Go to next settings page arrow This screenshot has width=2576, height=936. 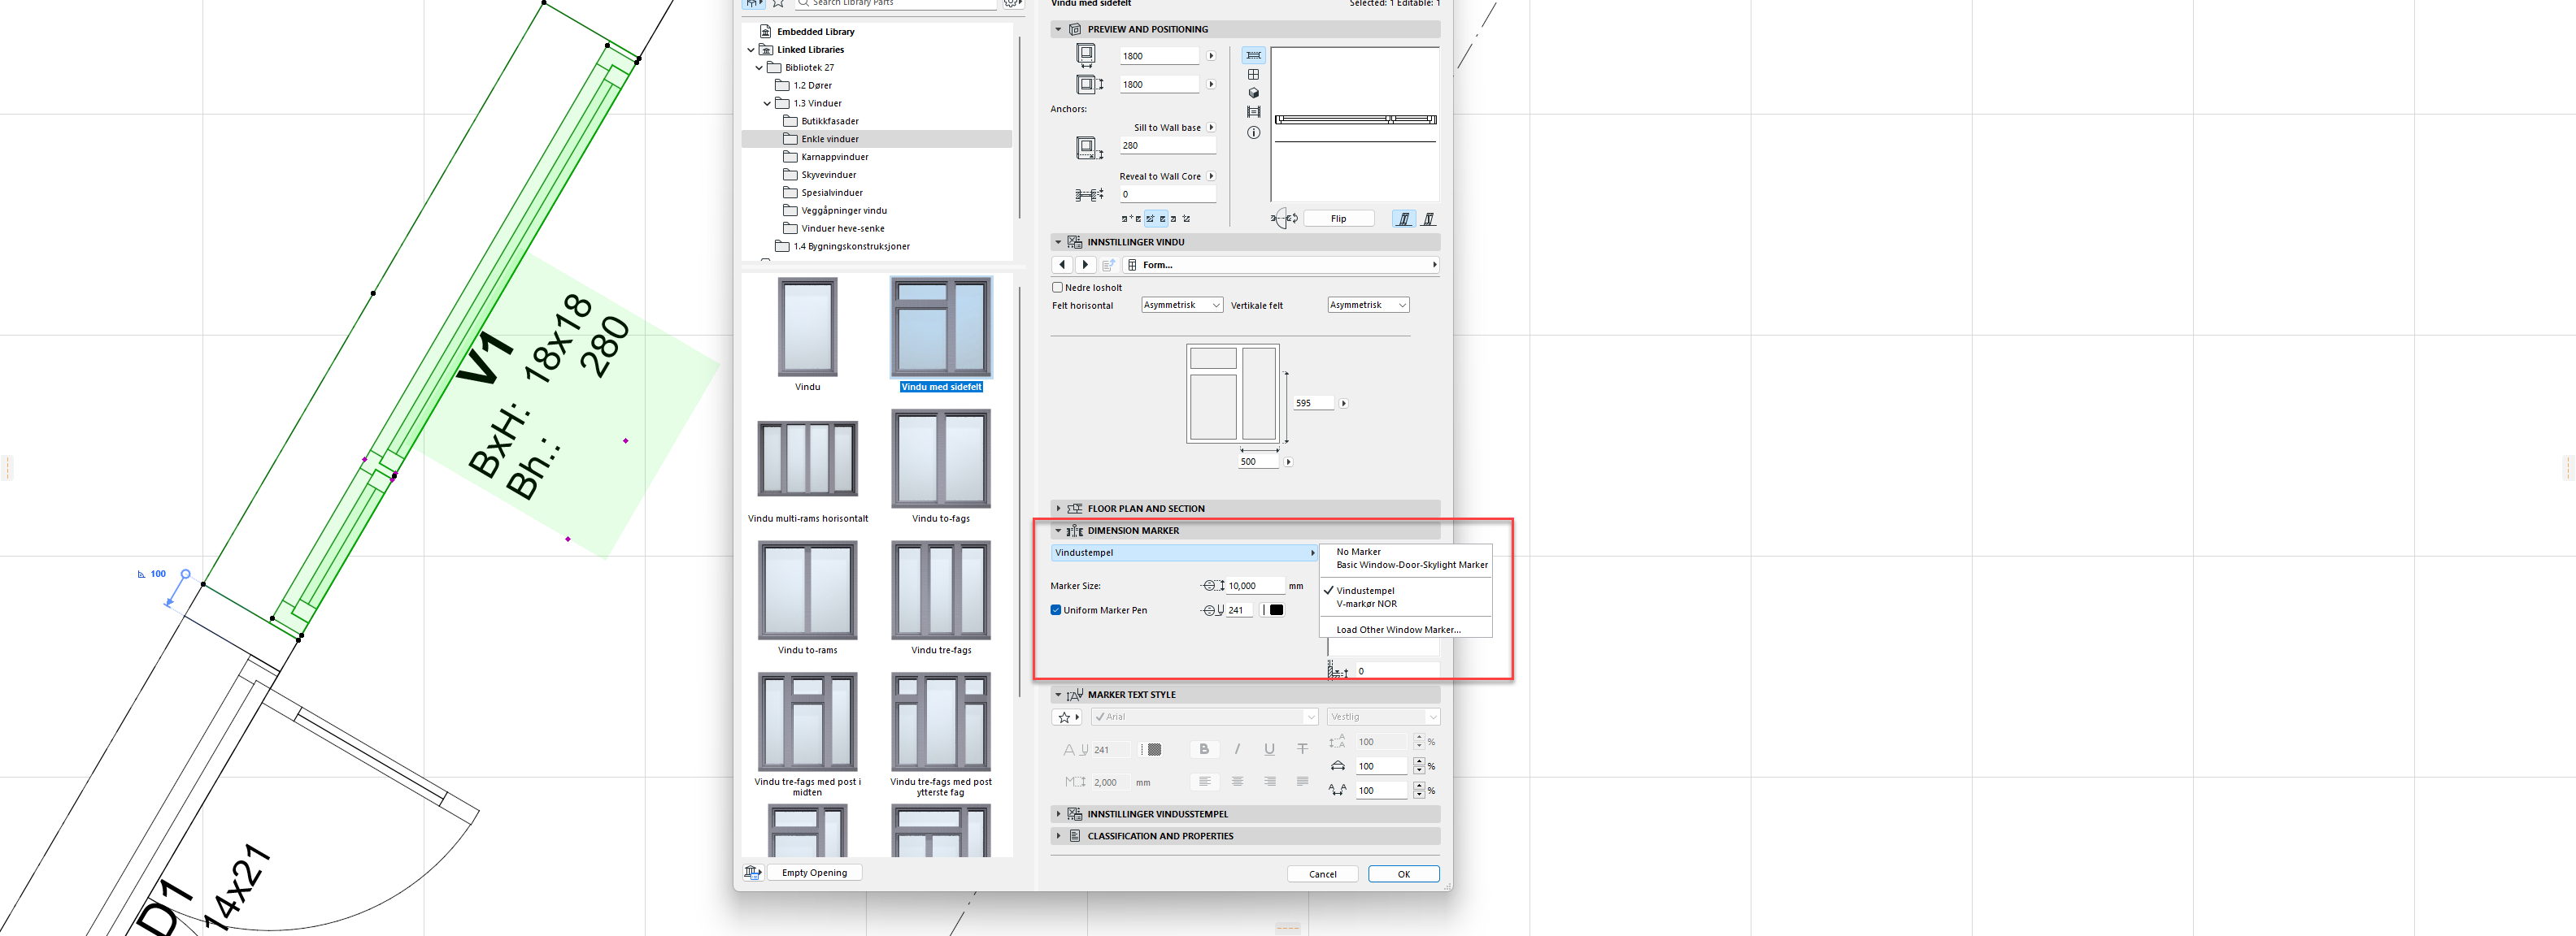click(1085, 265)
